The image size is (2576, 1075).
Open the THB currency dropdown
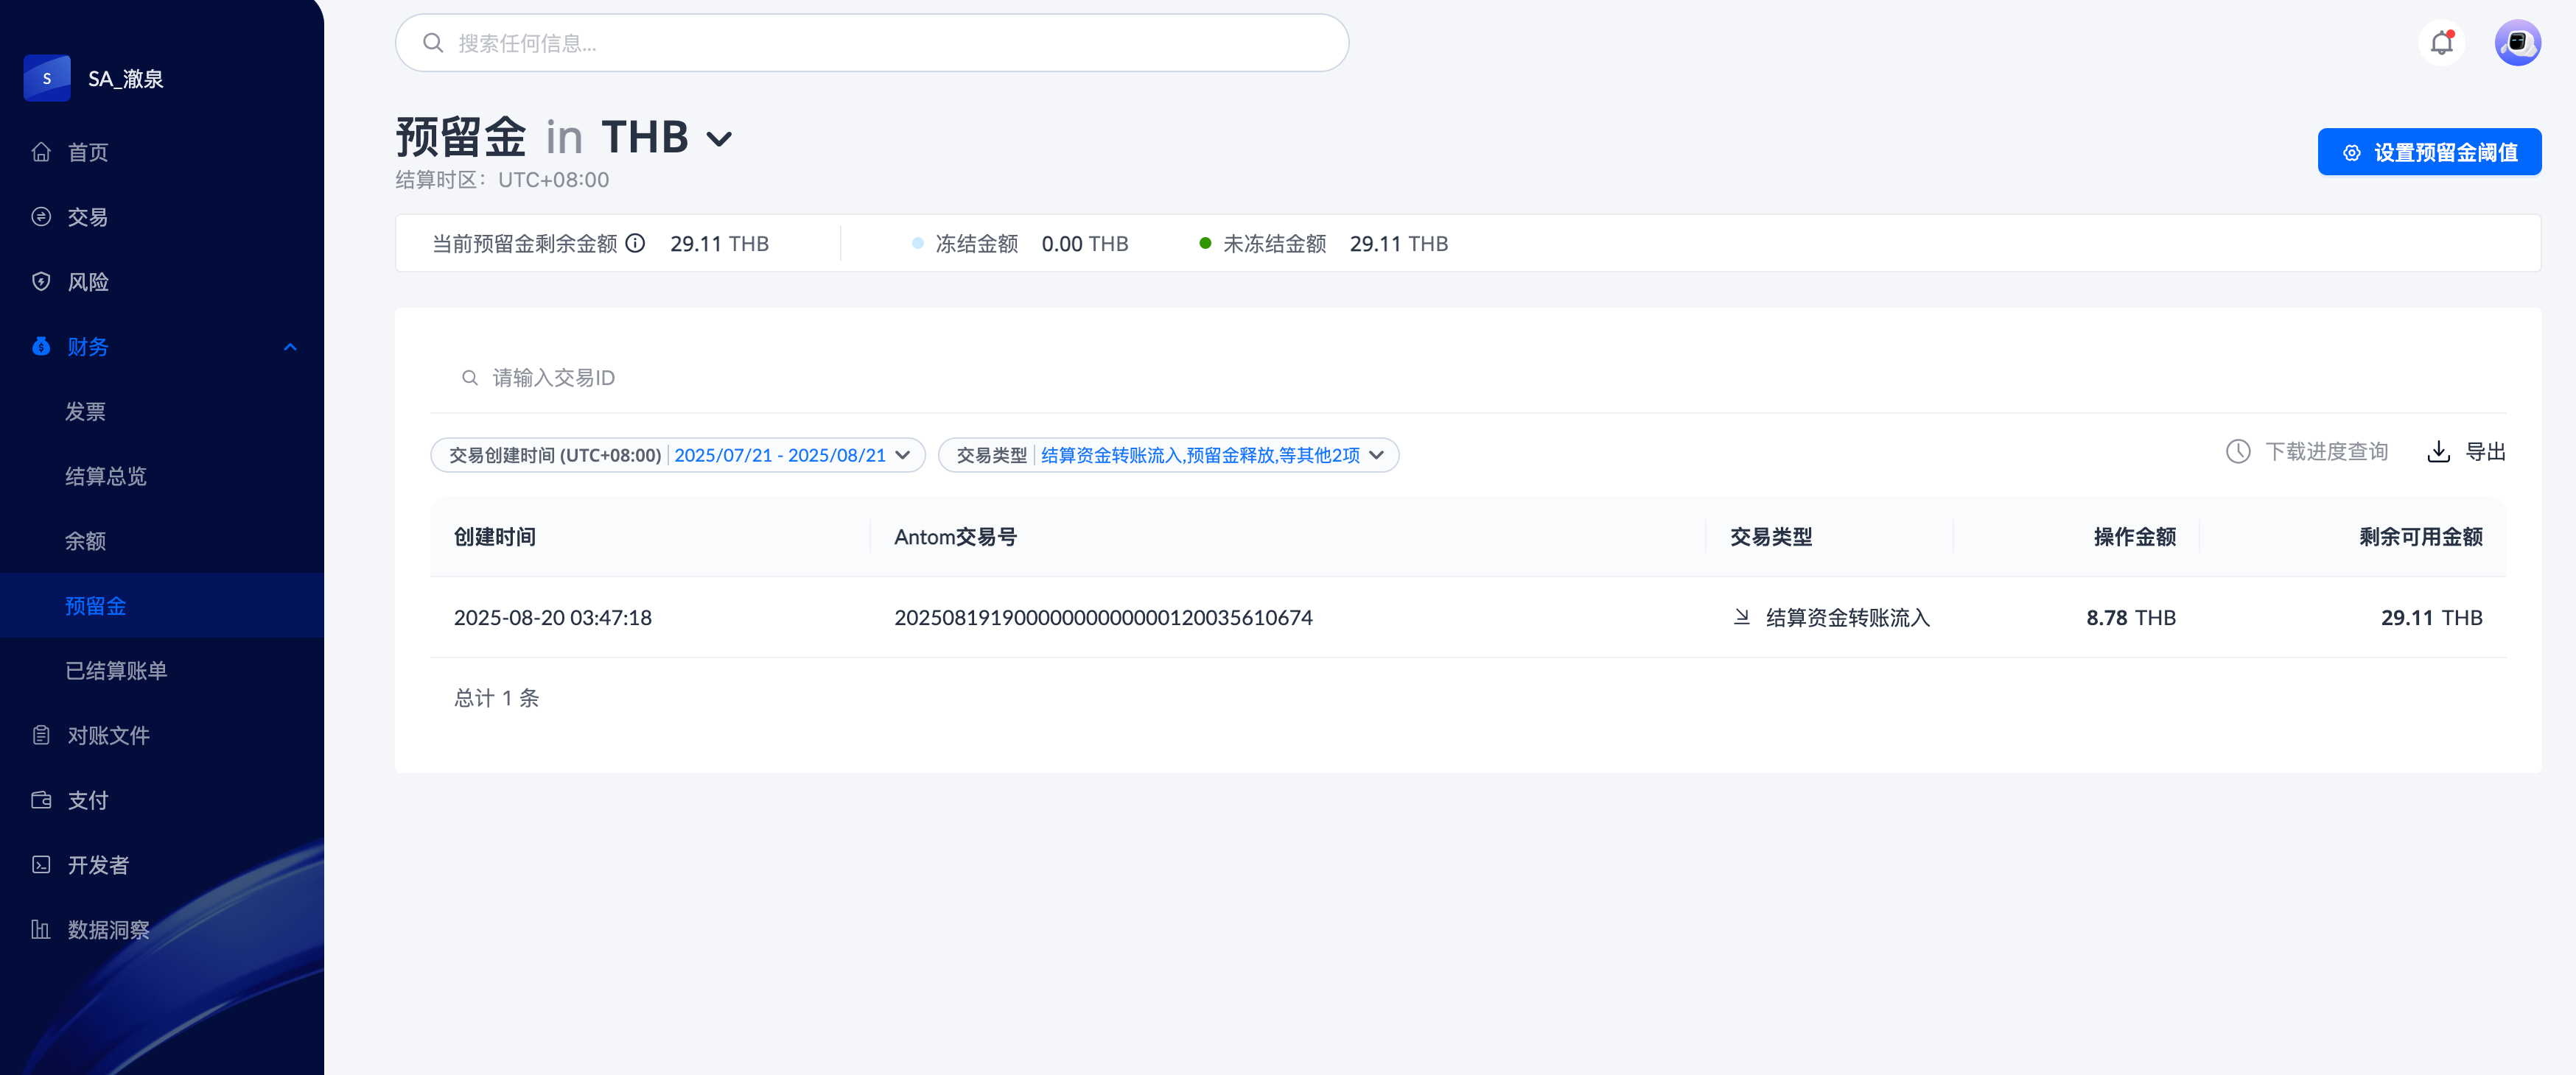click(x=719, y=139)
